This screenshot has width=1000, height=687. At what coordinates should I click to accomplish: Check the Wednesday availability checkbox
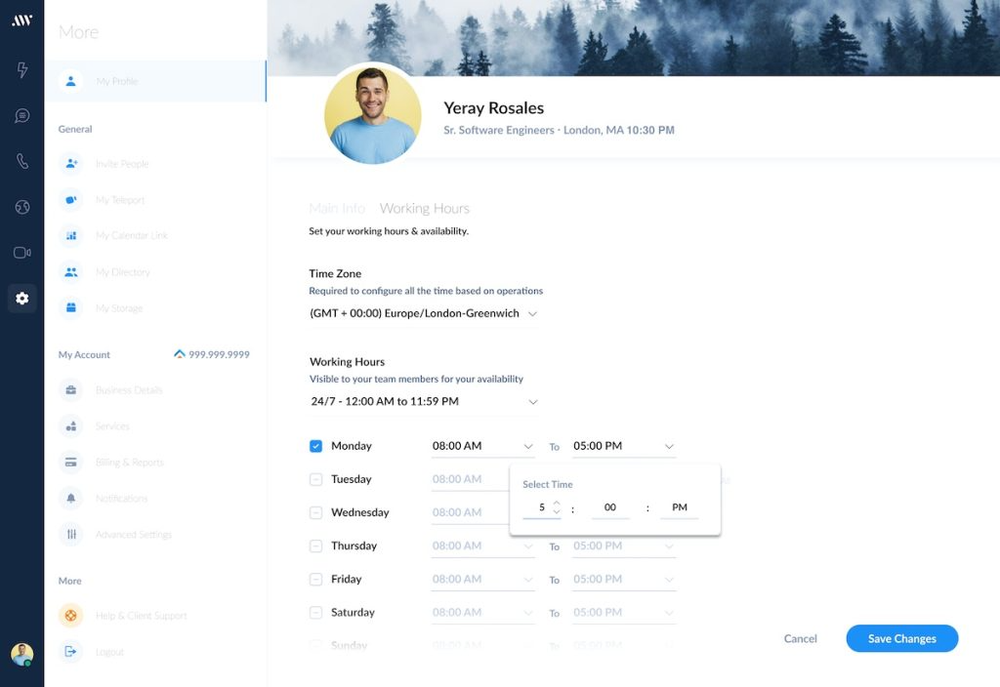316,512
